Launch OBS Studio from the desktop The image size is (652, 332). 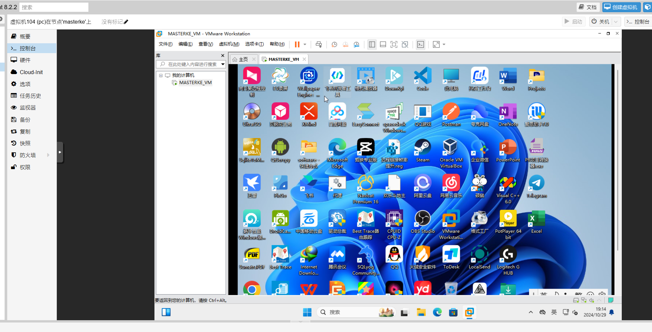pyautogui.click(x=423, y=222)
